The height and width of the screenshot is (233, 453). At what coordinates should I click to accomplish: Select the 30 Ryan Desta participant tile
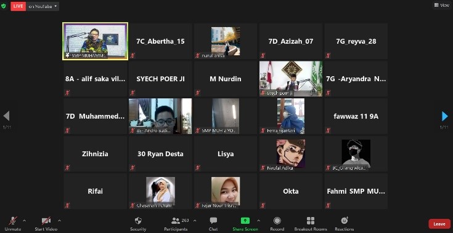pyautogui.click(x=160, y=154)
